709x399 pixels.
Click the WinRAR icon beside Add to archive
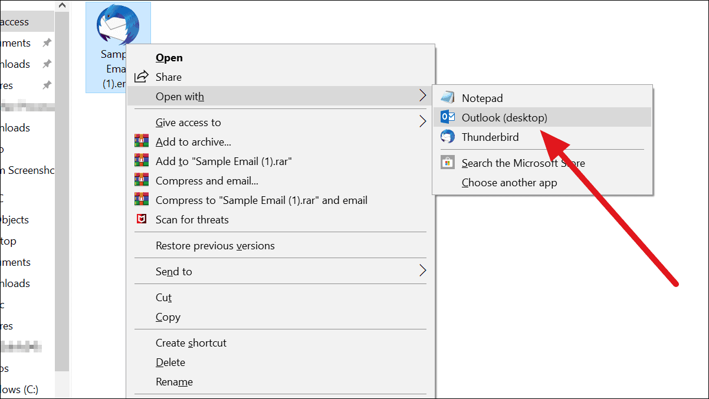(142, 141)
